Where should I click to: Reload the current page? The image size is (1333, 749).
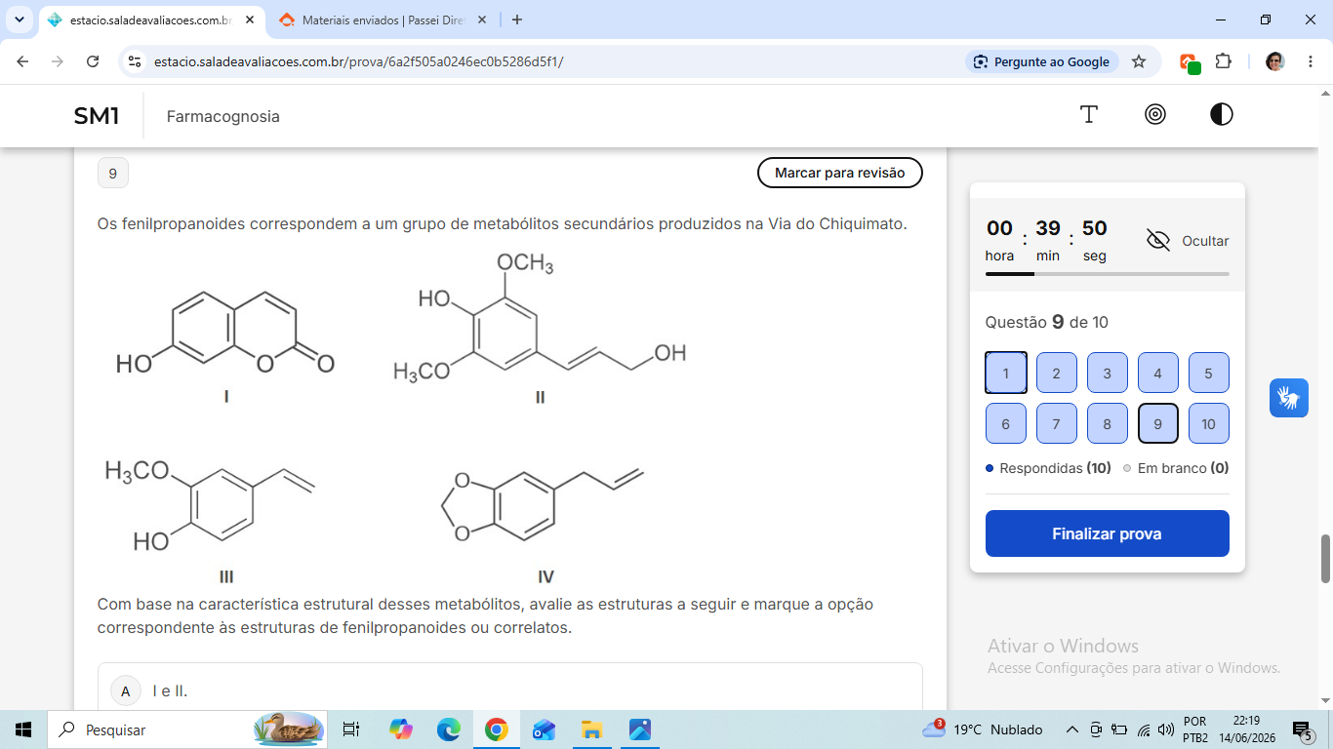pyautogui.click(x=93, y=61)
